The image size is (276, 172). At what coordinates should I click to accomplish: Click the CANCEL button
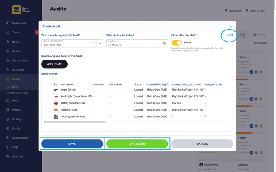[x=202, y=144]
